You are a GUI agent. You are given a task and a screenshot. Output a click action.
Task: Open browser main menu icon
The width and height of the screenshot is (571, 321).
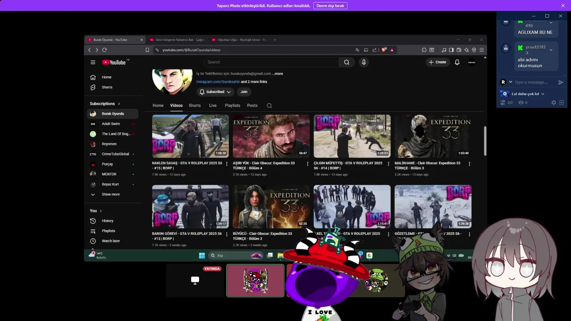481,50
